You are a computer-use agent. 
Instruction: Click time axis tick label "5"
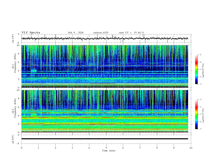tap(106, 148)
